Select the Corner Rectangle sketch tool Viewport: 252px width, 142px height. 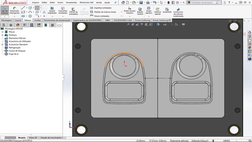(23, 12)
